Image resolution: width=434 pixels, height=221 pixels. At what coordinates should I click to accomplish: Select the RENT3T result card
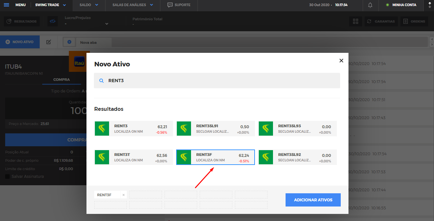134,157
